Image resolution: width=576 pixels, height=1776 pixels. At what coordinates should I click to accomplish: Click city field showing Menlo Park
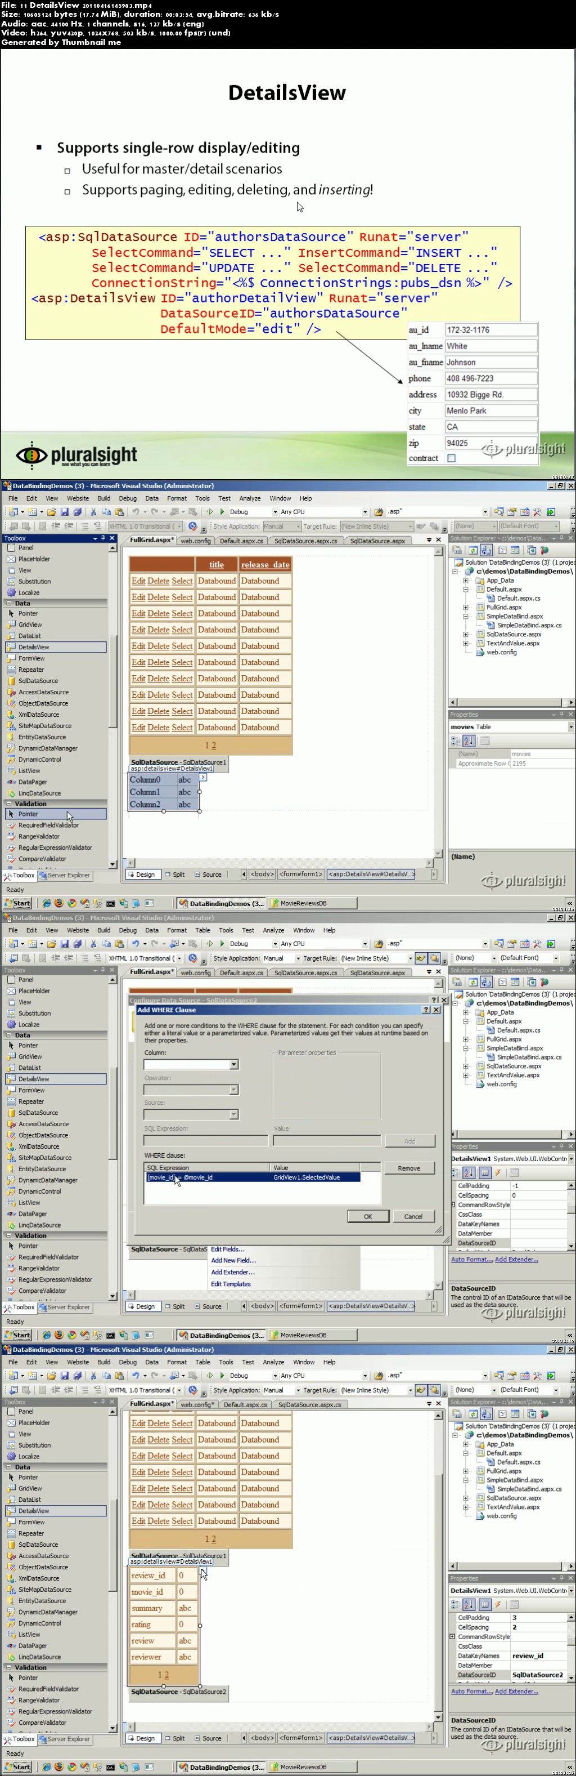coord(490,410)
